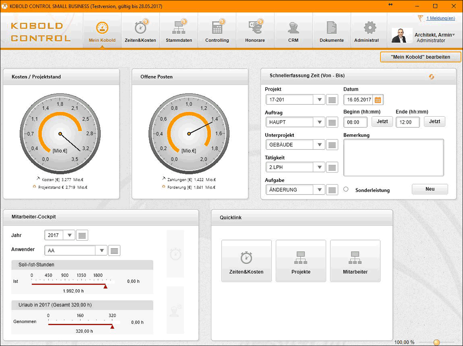Open the Jahr dropdown showing 2017

tap(69, 235)
